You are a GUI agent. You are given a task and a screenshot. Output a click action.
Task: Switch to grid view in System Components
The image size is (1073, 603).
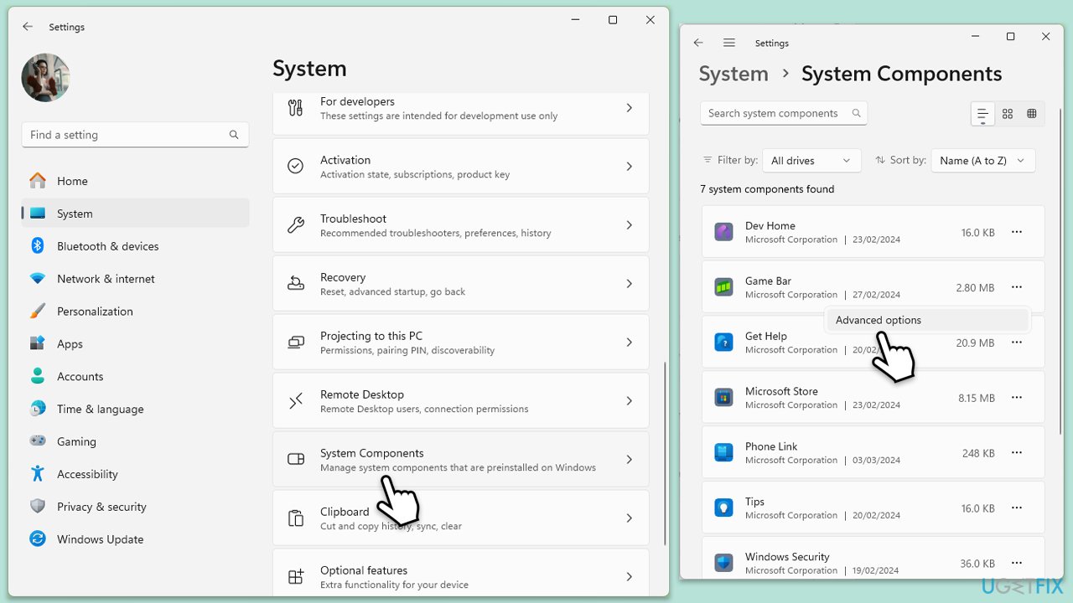1008,114
